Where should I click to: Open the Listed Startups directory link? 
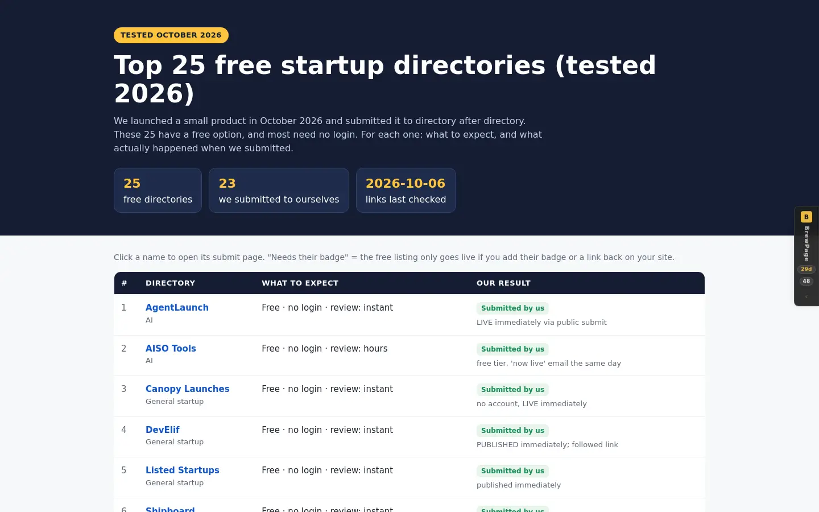click(x=182, y=470)
